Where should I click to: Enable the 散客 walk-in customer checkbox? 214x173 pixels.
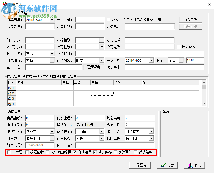[108, 19]
